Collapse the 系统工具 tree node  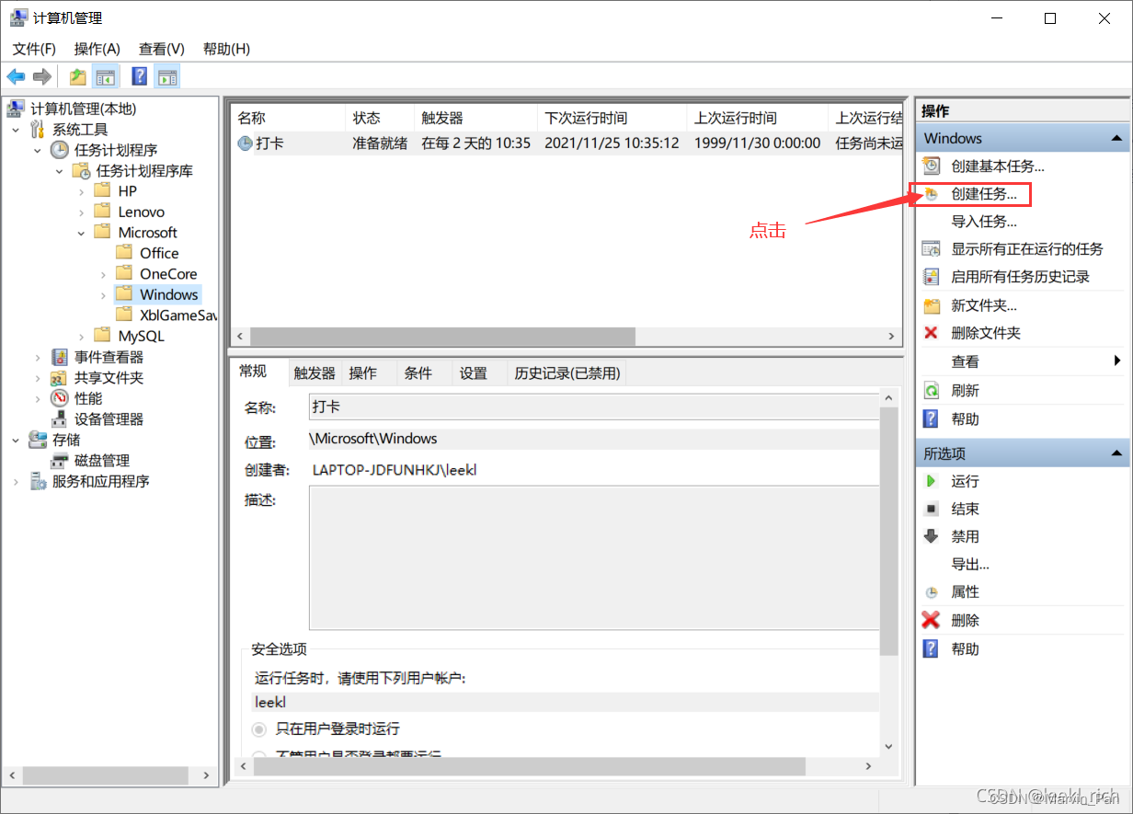pyautogui.click(x=16, y=130)
